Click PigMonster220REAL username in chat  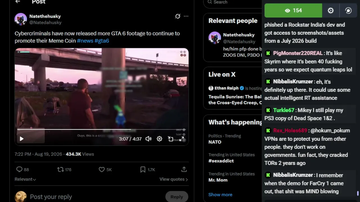click(x=298, y=53)
